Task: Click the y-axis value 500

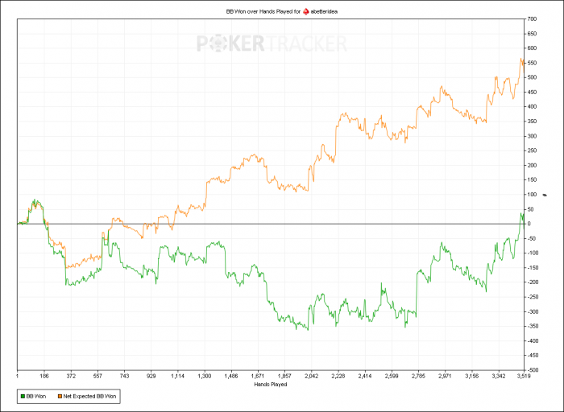Action: click(x=532, y=77)
